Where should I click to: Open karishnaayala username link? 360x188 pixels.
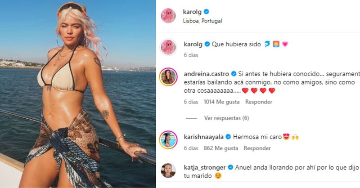[204, 137]
